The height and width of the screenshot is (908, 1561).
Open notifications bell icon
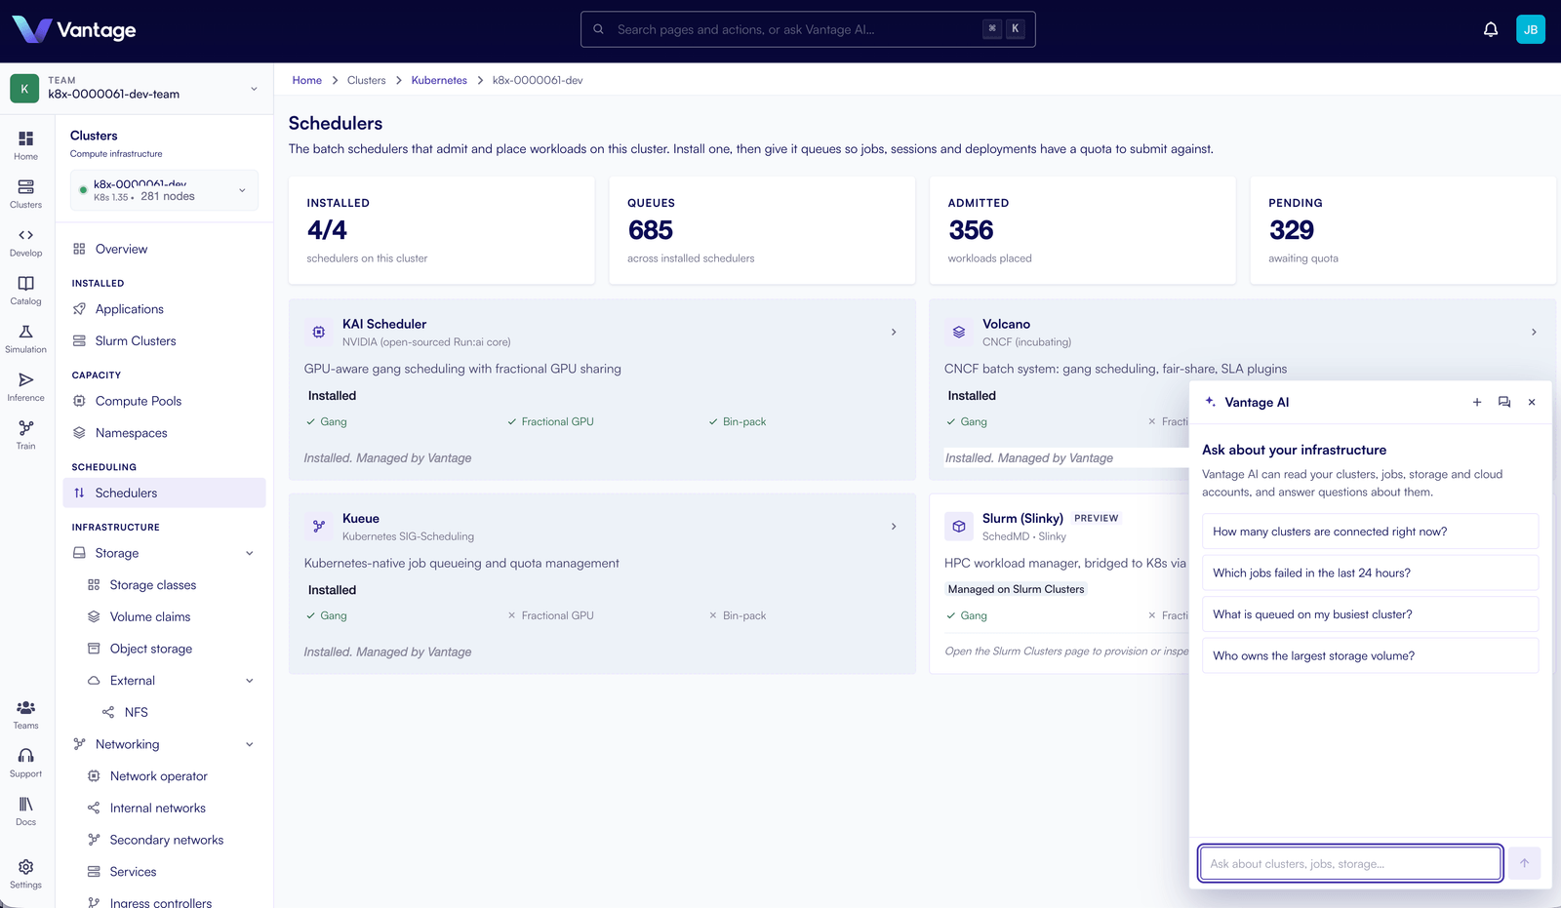[x=1491, y=30]
